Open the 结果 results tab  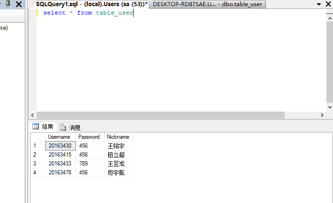pyautogui.click(x=44, y=127)
